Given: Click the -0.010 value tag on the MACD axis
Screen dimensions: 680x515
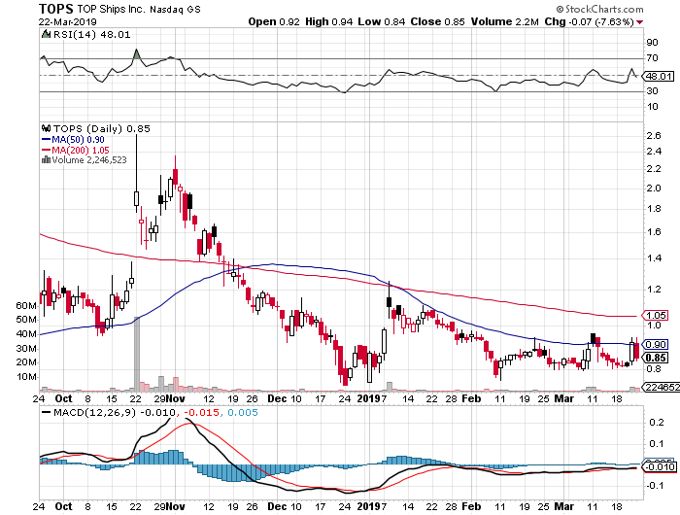Looking at the screenshot, I should 660,466.
